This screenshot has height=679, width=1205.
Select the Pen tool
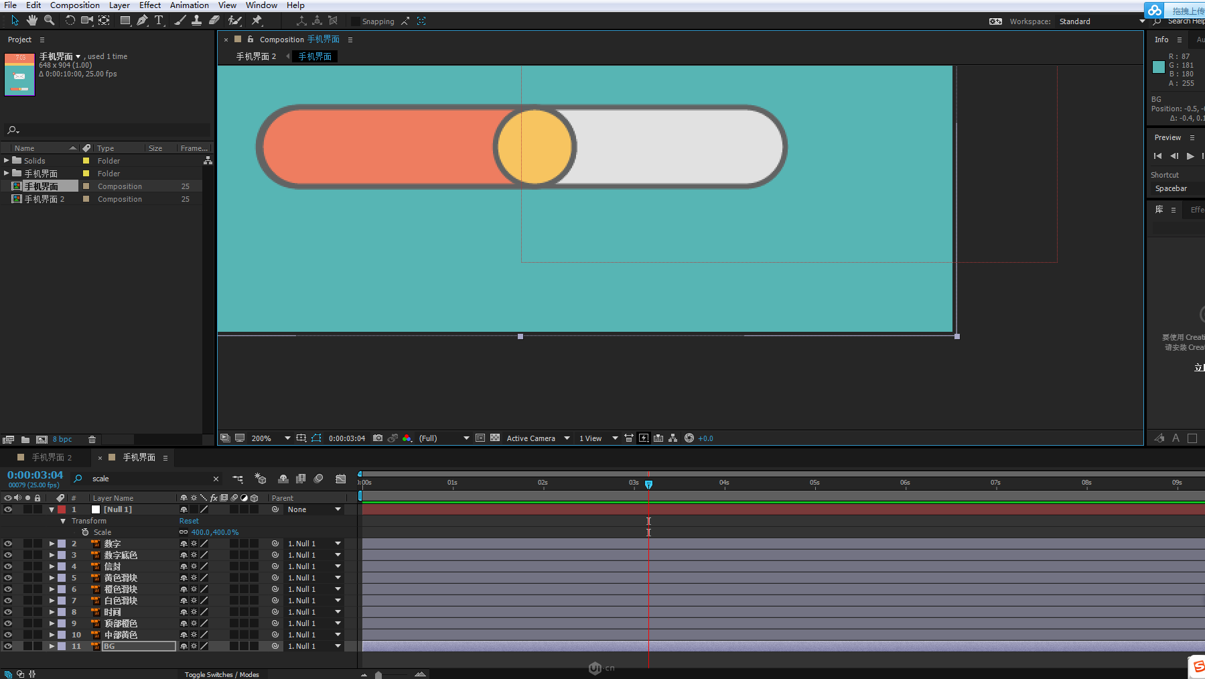pyautogui.click(x=142, y=21)
